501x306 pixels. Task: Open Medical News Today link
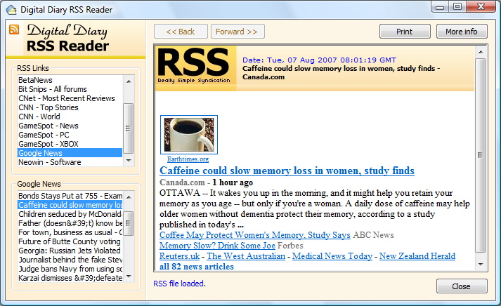pos(332,256)
